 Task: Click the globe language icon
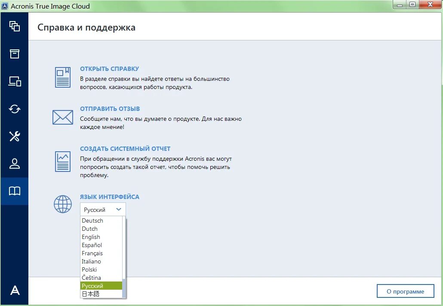point(63,204)
